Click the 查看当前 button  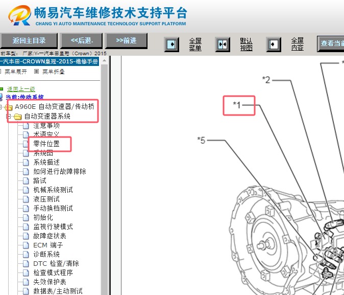[331, 43]
